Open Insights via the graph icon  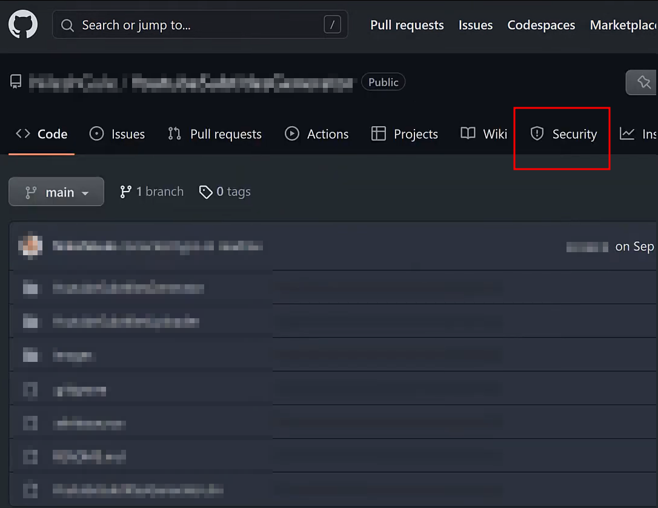pos(628,134)
